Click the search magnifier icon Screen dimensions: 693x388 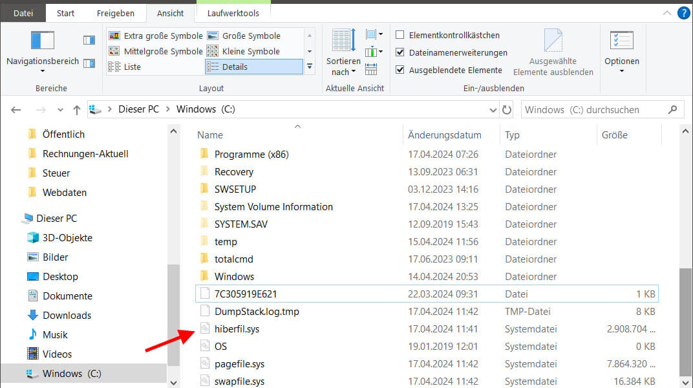click(673, 109)
